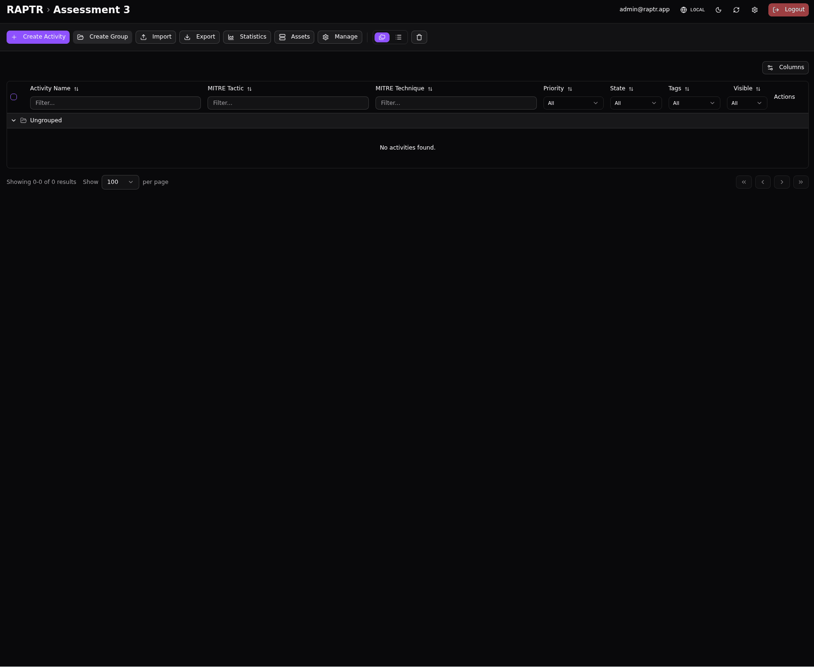The width and height of the screenshot is (814, 667).
Task: Refresh data using the sync icon
Action: (736, 9)
